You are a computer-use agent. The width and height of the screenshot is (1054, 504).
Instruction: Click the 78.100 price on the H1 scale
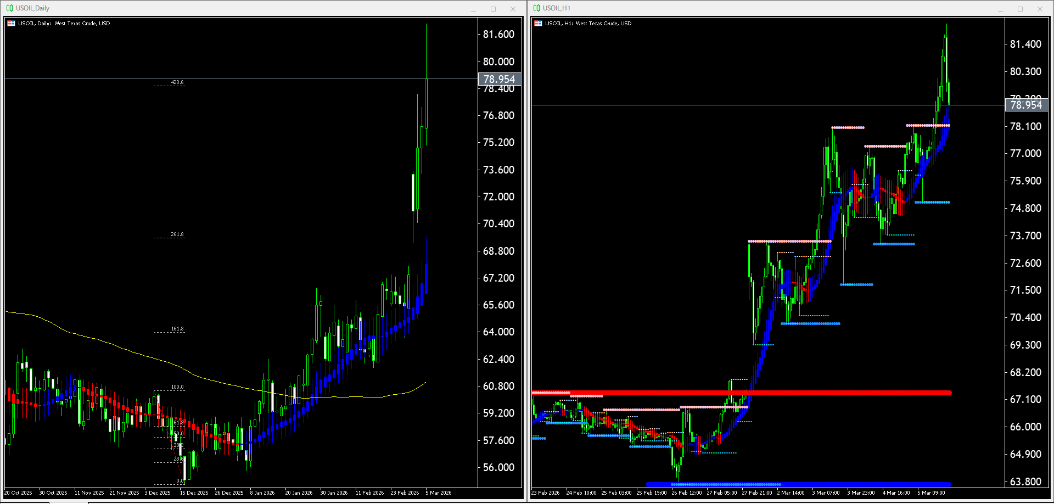coord(1025,126)
